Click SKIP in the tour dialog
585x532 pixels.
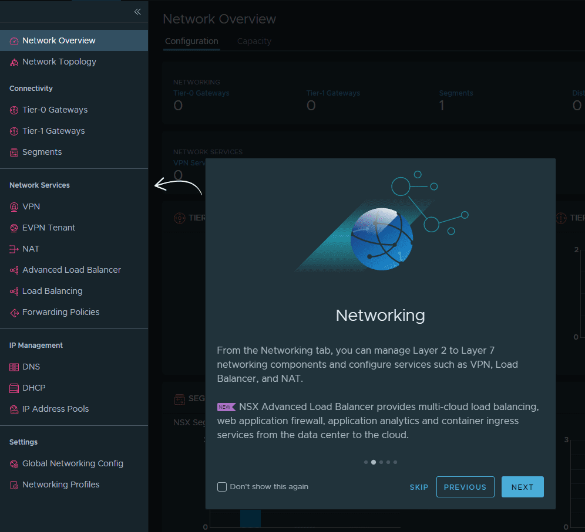(x=419, y=487)
